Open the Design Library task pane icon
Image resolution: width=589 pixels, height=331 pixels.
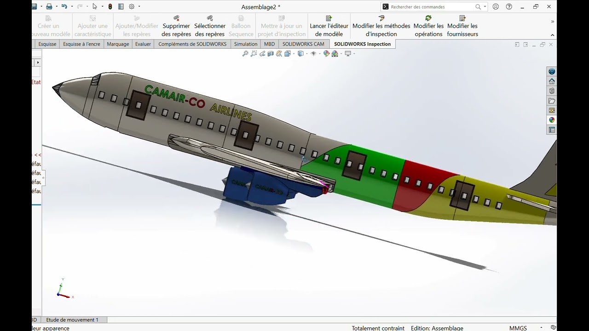coord(552,91)
